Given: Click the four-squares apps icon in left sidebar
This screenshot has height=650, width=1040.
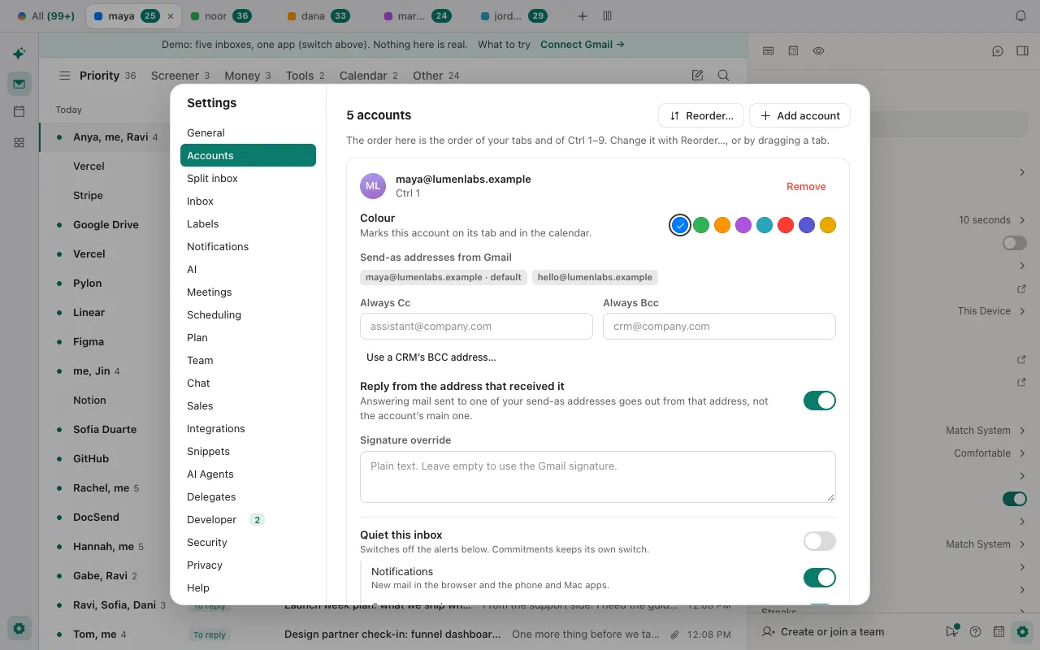Looking at the screenshot, I should point(19,142).
